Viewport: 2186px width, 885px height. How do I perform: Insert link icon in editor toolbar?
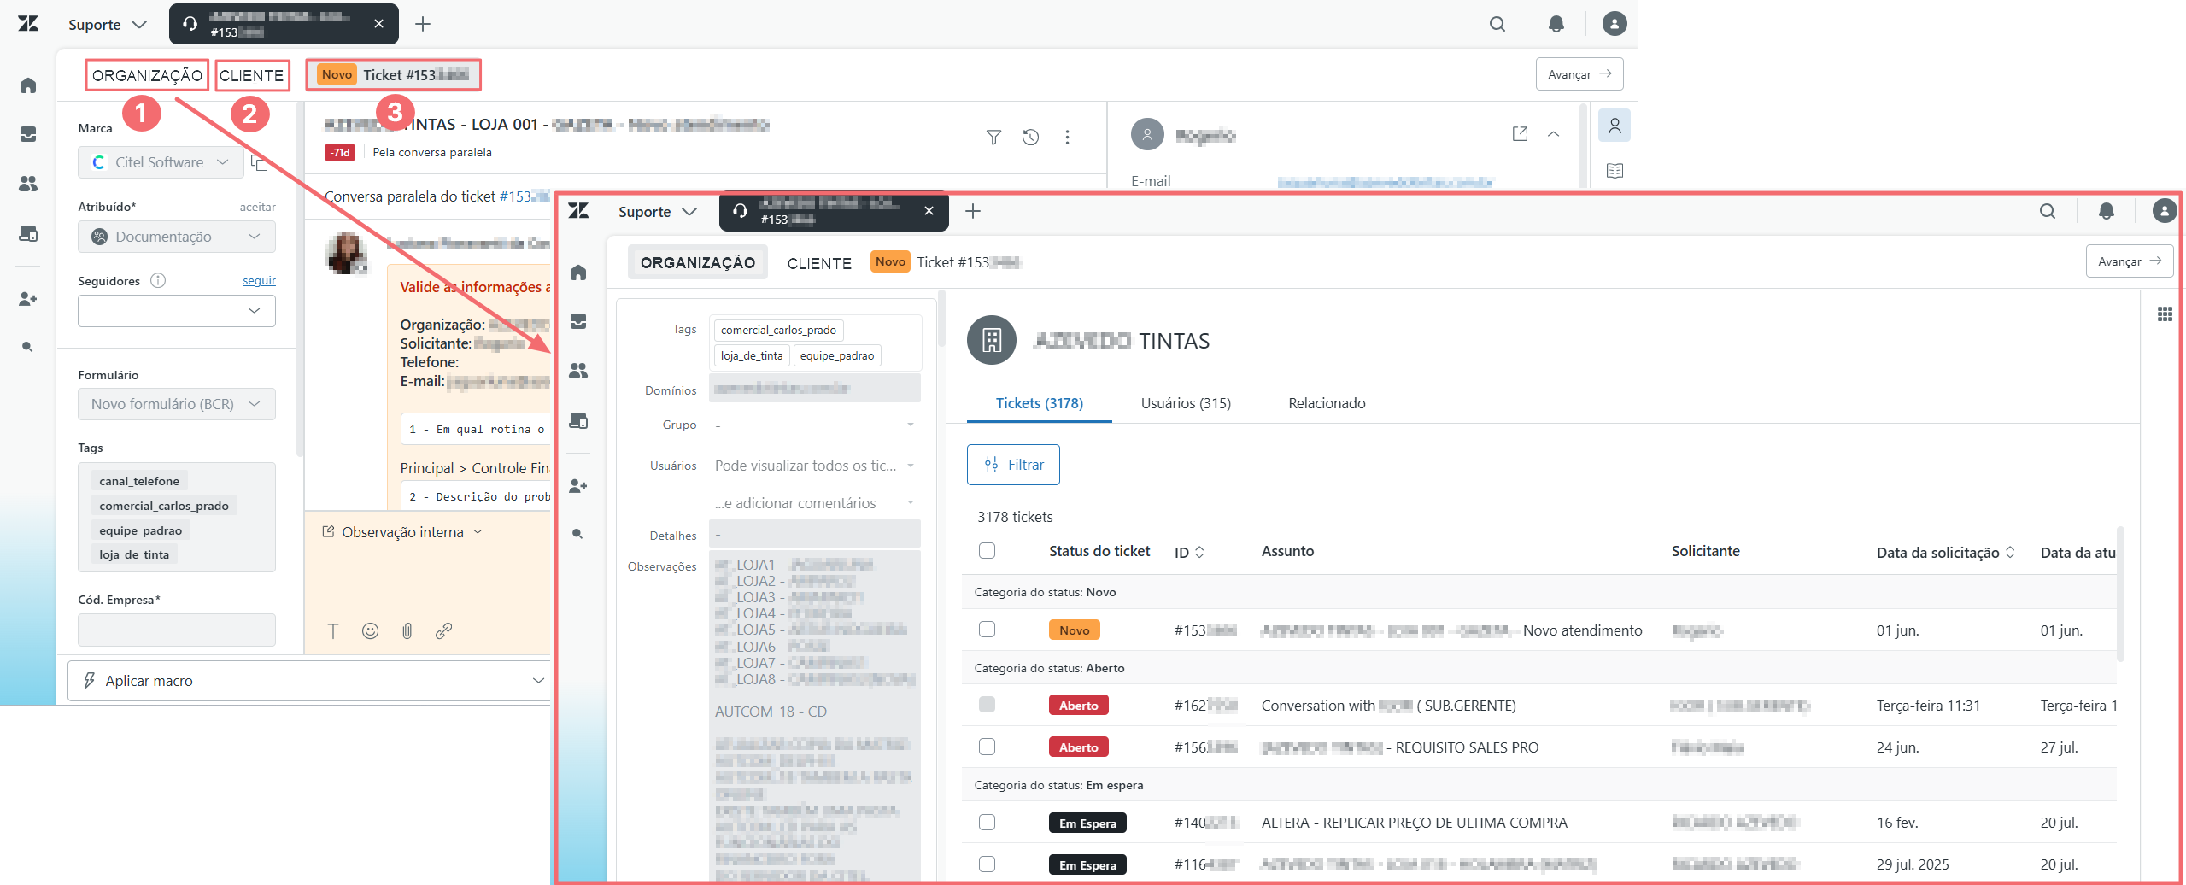point(443,631)
